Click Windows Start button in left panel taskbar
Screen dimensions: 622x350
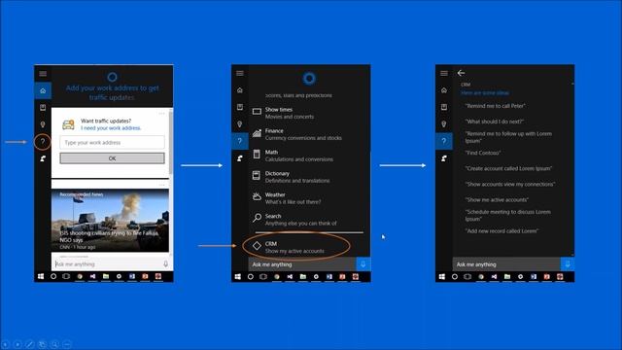41,276
